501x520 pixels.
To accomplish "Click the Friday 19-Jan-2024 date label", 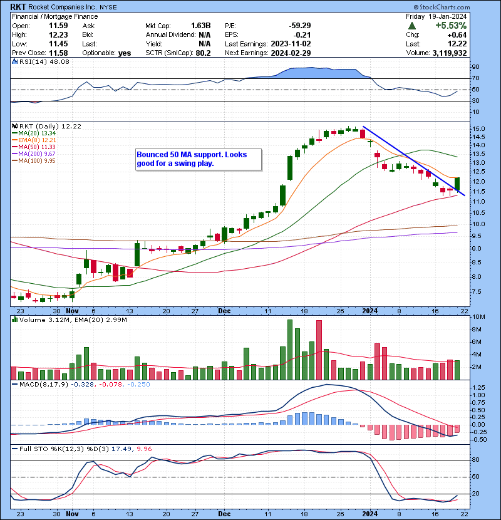I will (436, 16).
